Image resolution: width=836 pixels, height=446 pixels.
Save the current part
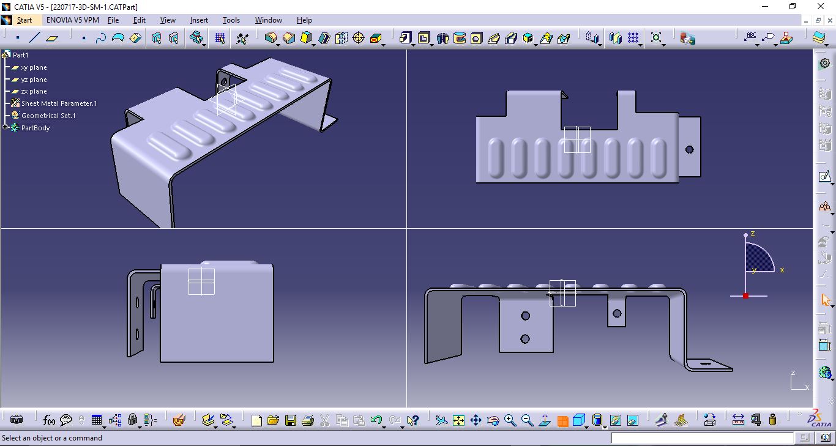pyautogui.click(x=291, y=420)
